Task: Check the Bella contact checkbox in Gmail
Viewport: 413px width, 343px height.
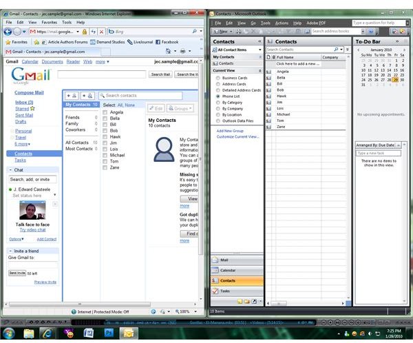Action: (105, 118)
